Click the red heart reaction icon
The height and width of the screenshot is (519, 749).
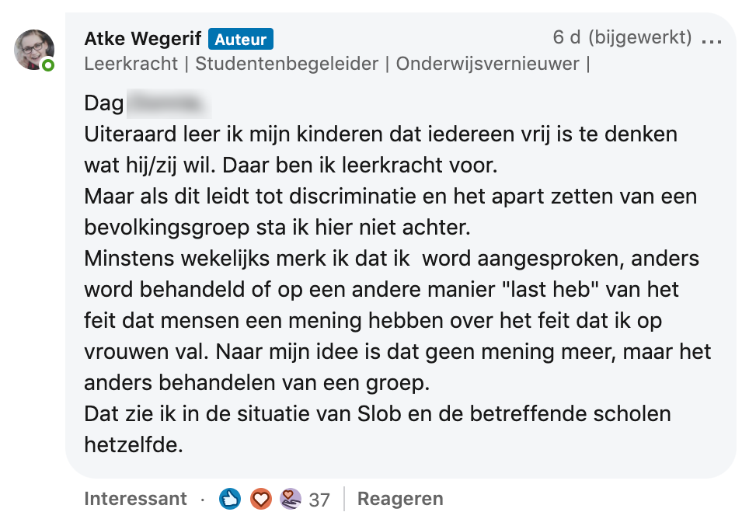(x=260, y=499)
